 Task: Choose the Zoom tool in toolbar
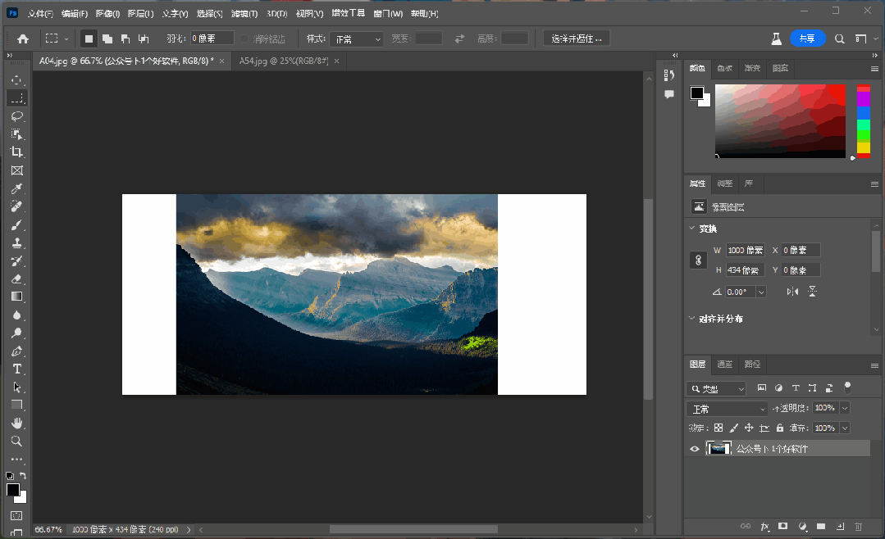coord(16,441)
